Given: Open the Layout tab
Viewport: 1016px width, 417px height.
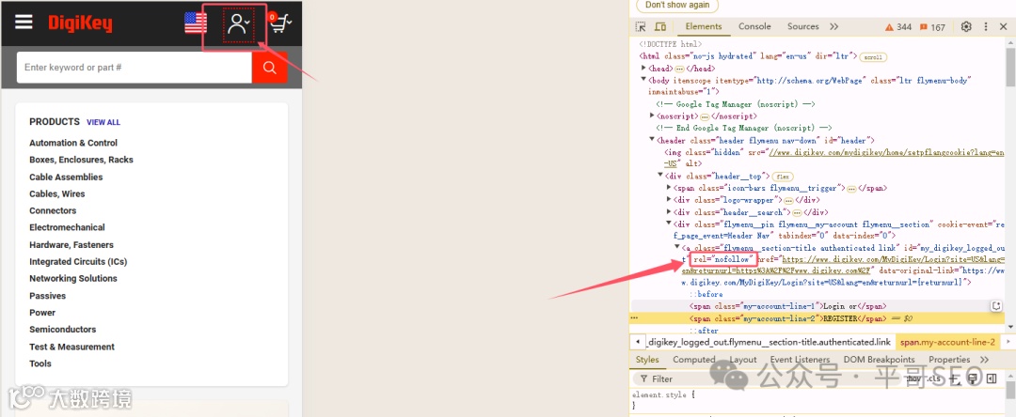Looking at the screenshot, I should [x=743, y=360].
